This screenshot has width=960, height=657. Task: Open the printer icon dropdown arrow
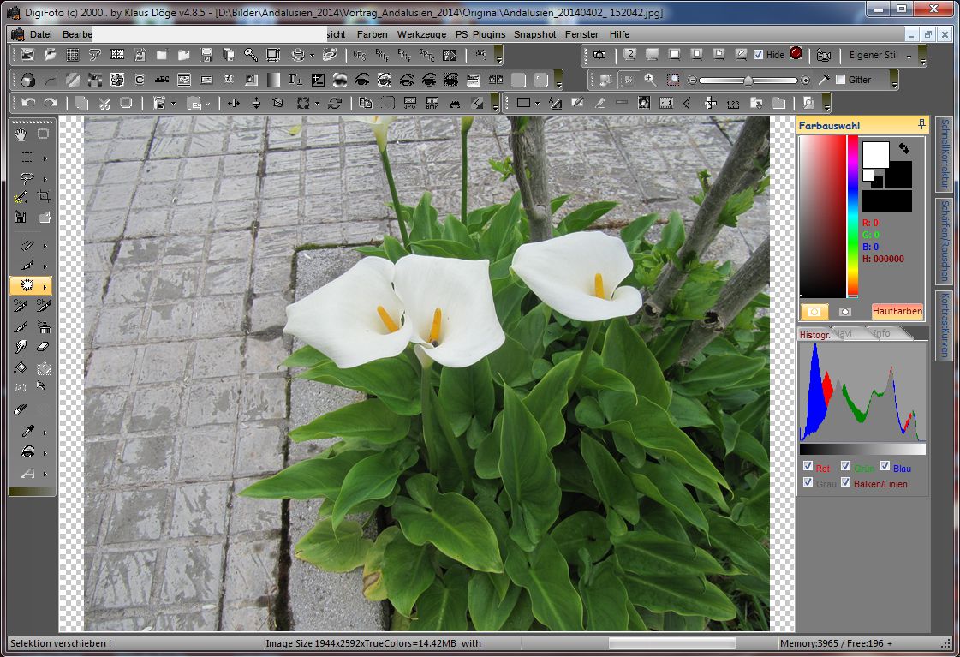point(312,55)
